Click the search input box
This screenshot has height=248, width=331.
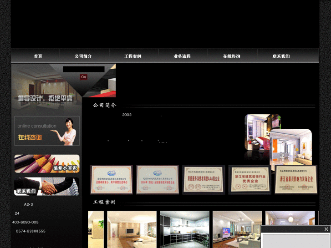tap(84, 69)
